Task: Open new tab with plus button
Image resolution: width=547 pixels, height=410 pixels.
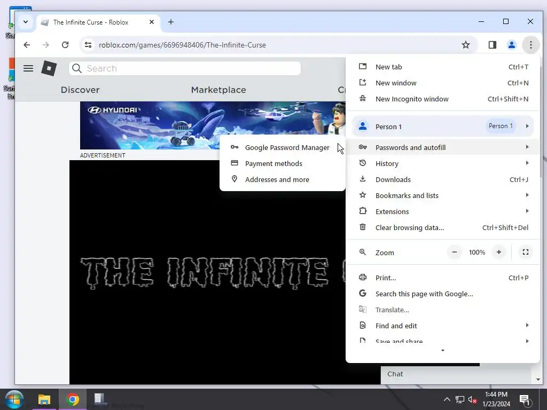Action: pos(170,22)
